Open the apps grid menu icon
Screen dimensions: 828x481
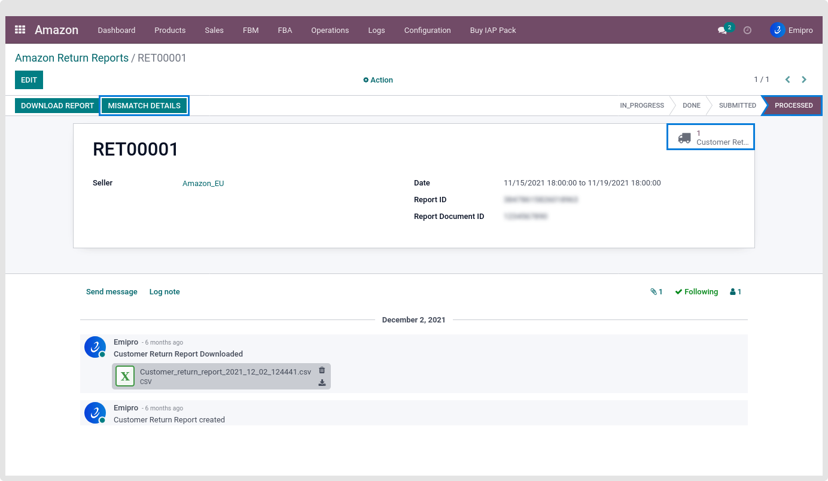[20, 30]
